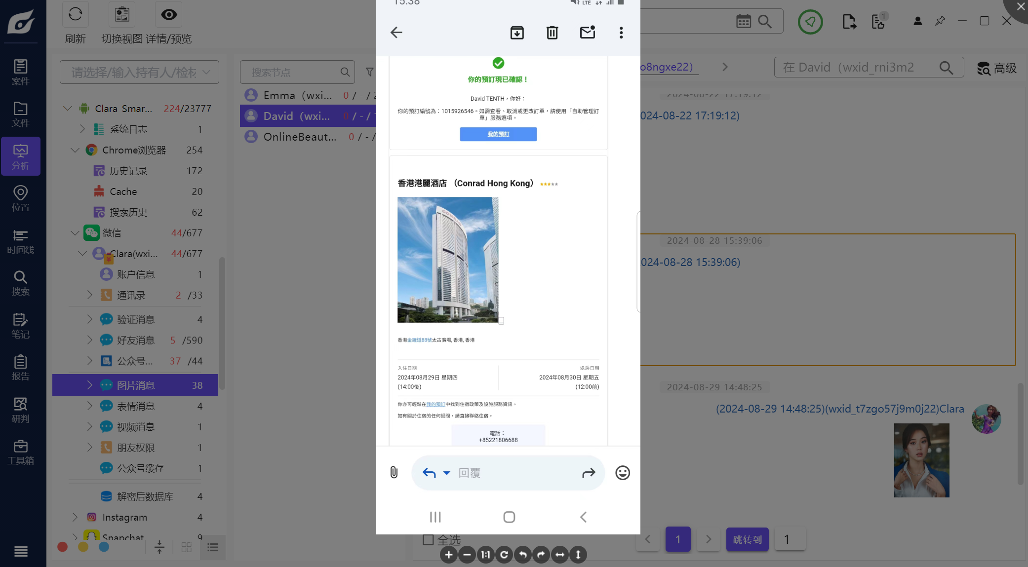The height and width of the screenshot is (567, 1028).
Task: Flip image horizontally in viewer toolbar
Action: 559,555
